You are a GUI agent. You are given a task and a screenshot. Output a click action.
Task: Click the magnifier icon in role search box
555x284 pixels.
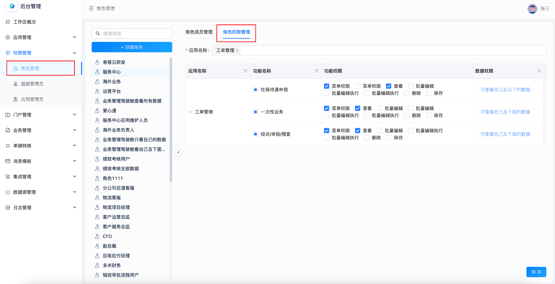pos(98,33)
